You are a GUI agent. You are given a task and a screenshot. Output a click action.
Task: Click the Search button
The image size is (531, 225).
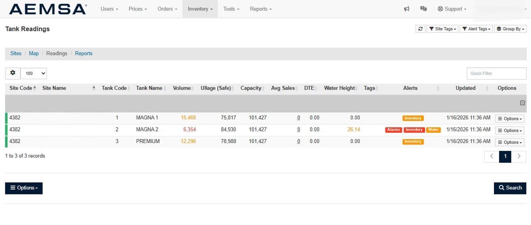click(510, 188)
